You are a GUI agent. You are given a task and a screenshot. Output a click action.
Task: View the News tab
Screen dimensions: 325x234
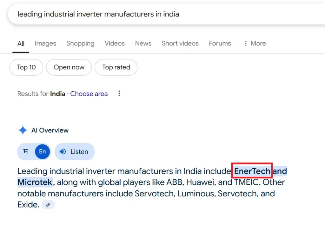click(143, 44)
